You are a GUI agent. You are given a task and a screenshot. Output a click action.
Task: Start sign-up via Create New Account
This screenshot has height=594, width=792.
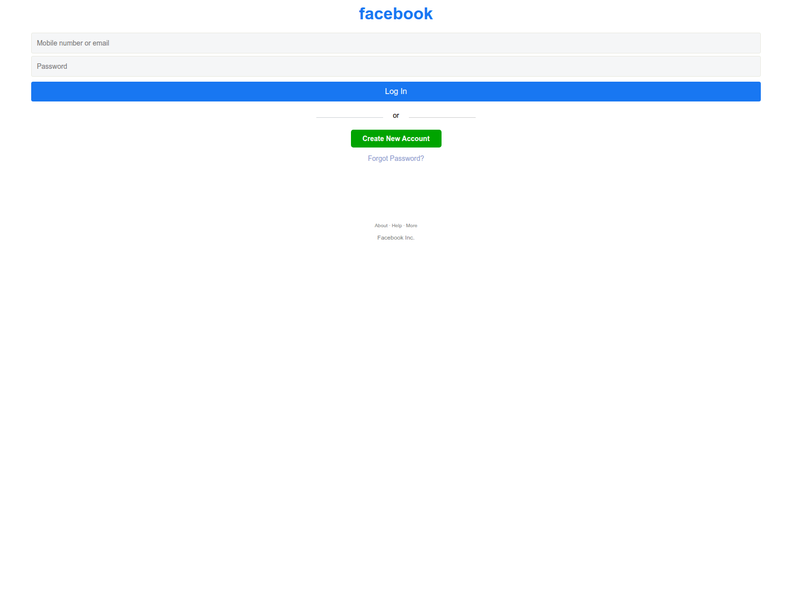tap(396, 139)
